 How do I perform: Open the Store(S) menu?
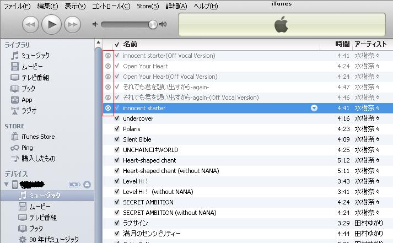148,6
